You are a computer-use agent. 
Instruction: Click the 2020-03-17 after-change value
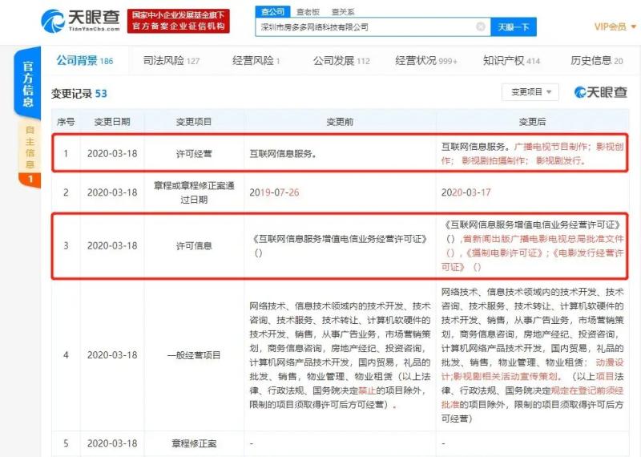[466, 192]
